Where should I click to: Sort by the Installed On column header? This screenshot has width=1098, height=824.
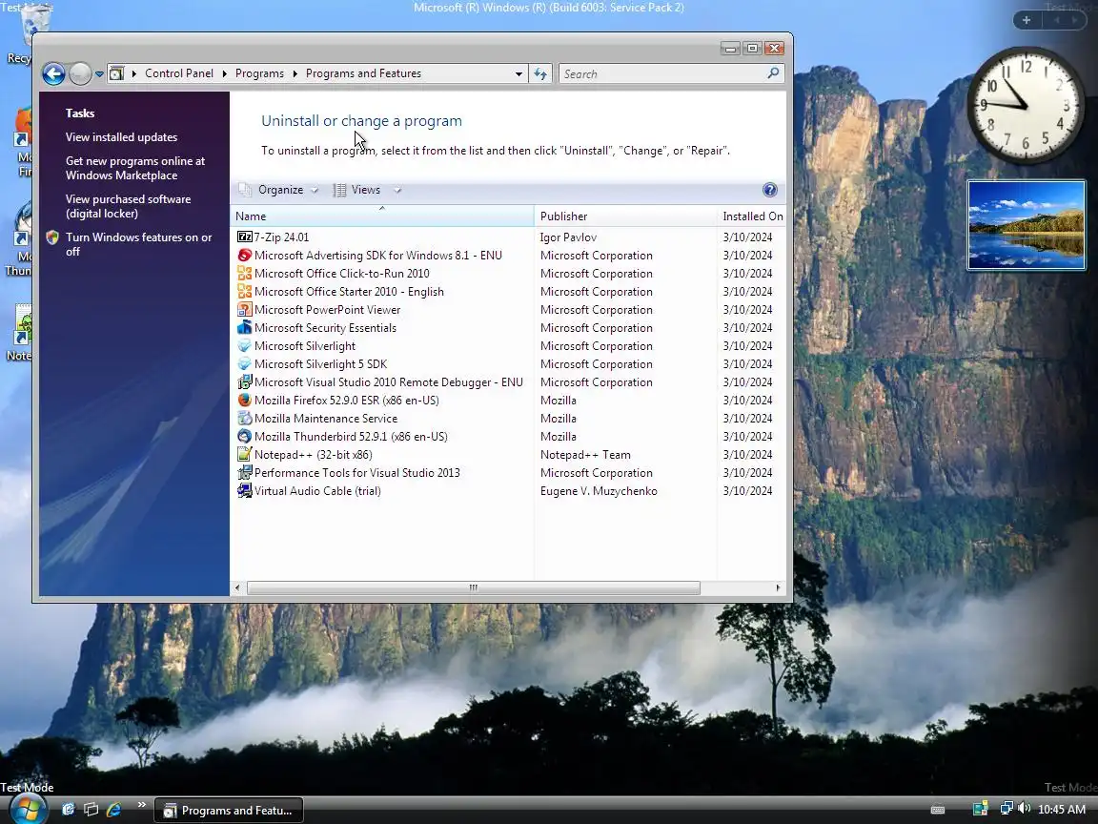752,216
